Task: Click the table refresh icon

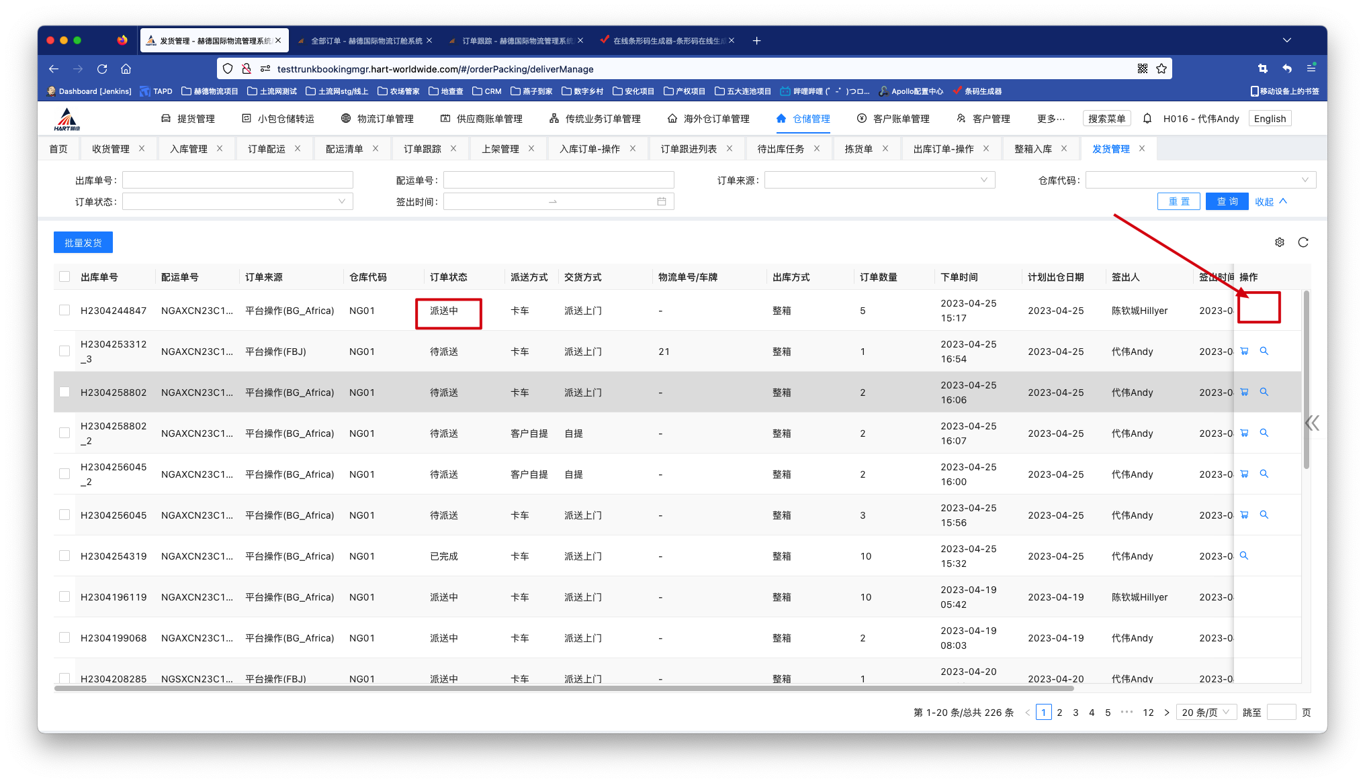Action: (x=1303, y=242)
